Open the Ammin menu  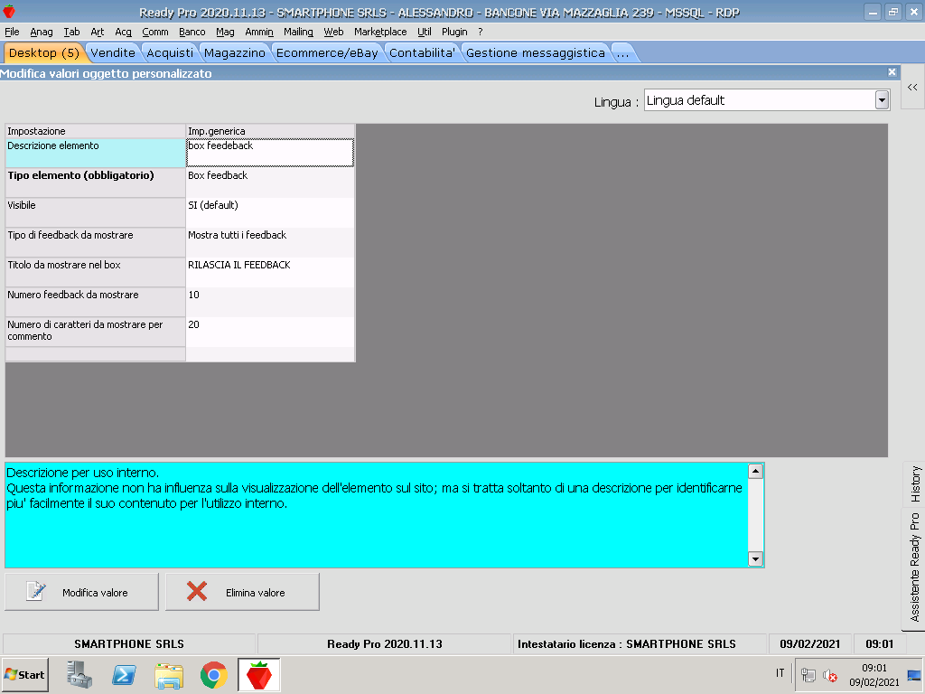(259, 32)
